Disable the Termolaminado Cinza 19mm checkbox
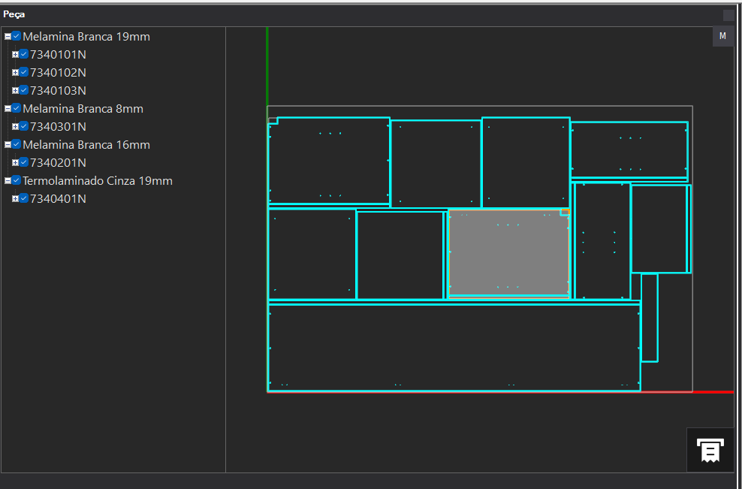Screen dimensions: 742x489 (x=17, y=180)
